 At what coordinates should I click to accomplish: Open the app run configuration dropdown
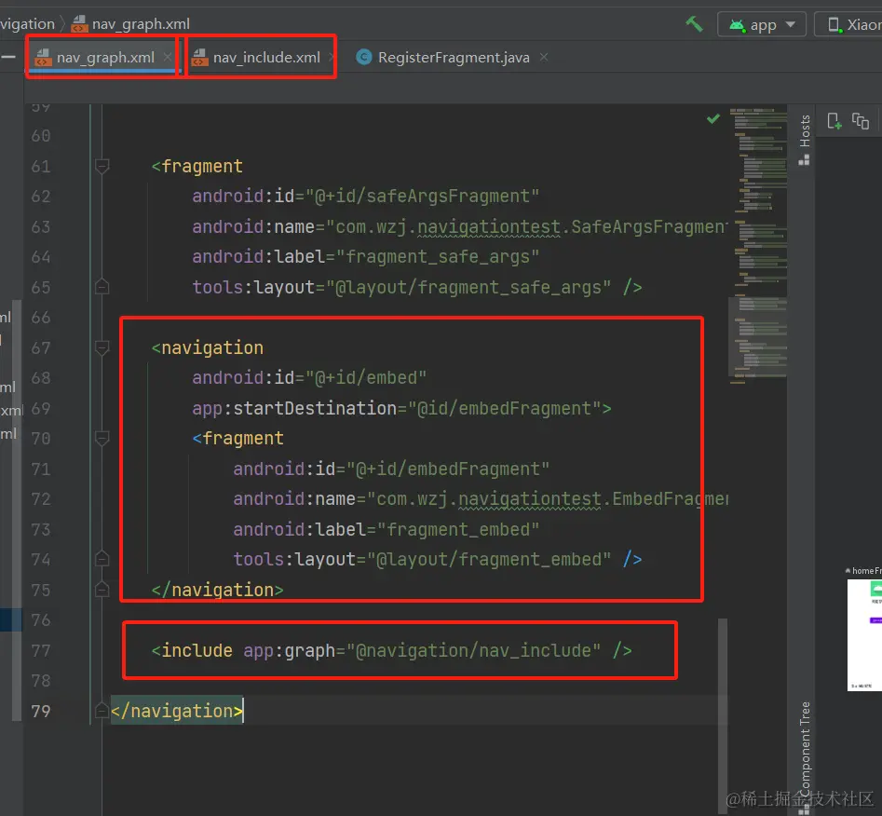(x=762, y=25)
